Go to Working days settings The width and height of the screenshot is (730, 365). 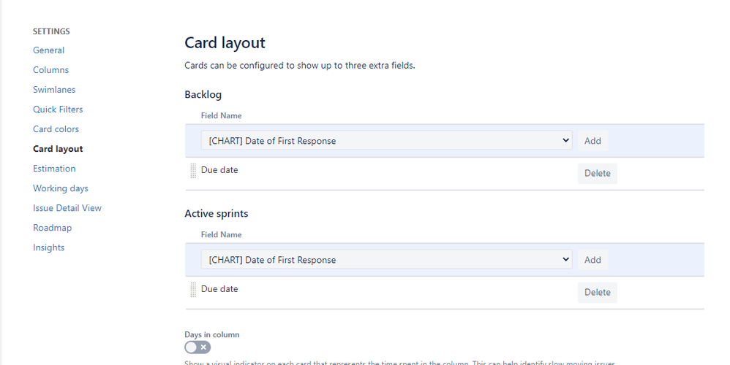tap(61, 188)
